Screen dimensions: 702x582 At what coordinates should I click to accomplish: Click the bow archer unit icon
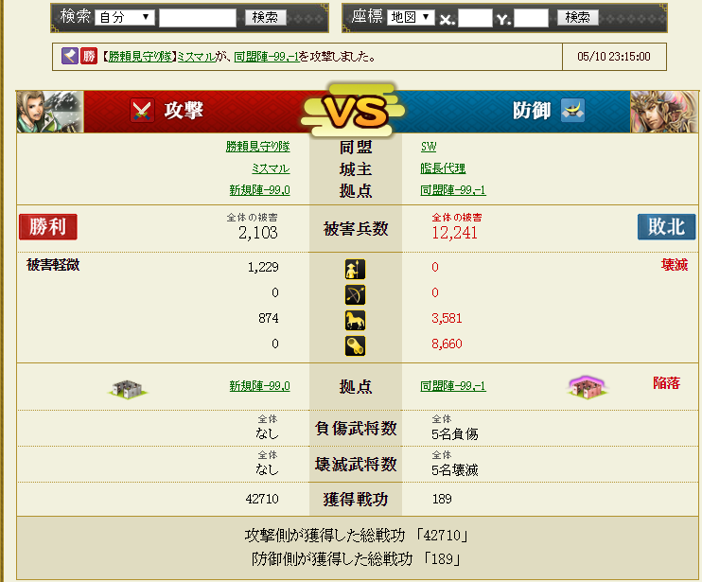[x=355, y=295]
